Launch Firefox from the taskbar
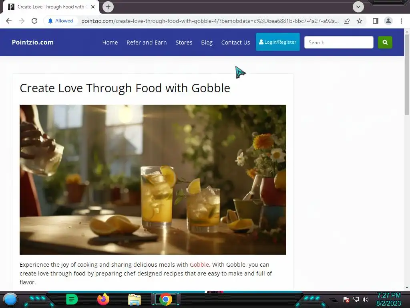 (103, 299)
